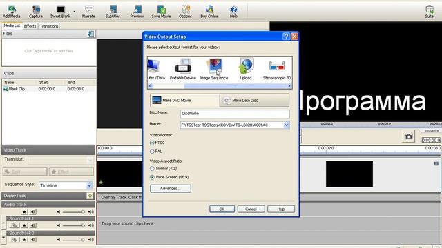Select the Portable Device output format
This screenshot has width=442, height=248.
pyautogui.click(x=182, y=70)
